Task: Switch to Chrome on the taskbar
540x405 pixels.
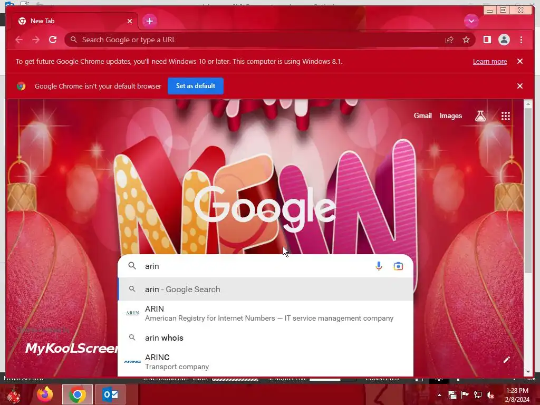Action: pyautogui.click(x=78, y=394)
